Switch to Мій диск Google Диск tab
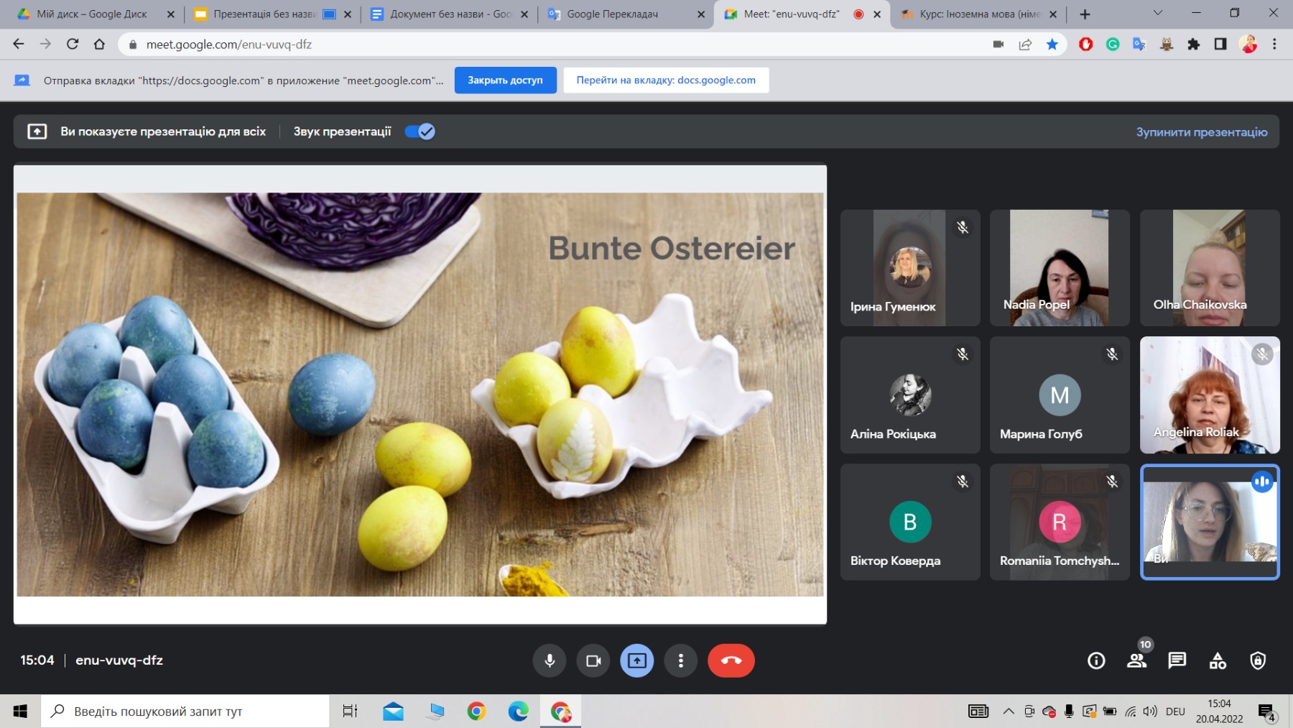The image size is (1293, 728). click(92, 14)
